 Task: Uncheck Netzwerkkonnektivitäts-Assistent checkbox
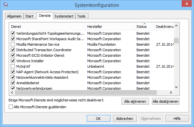[x=13, y=77]
